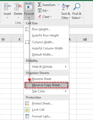Select Move or Copy Sheet...
Screen dimensions: 93x120
tap(46, 85)
